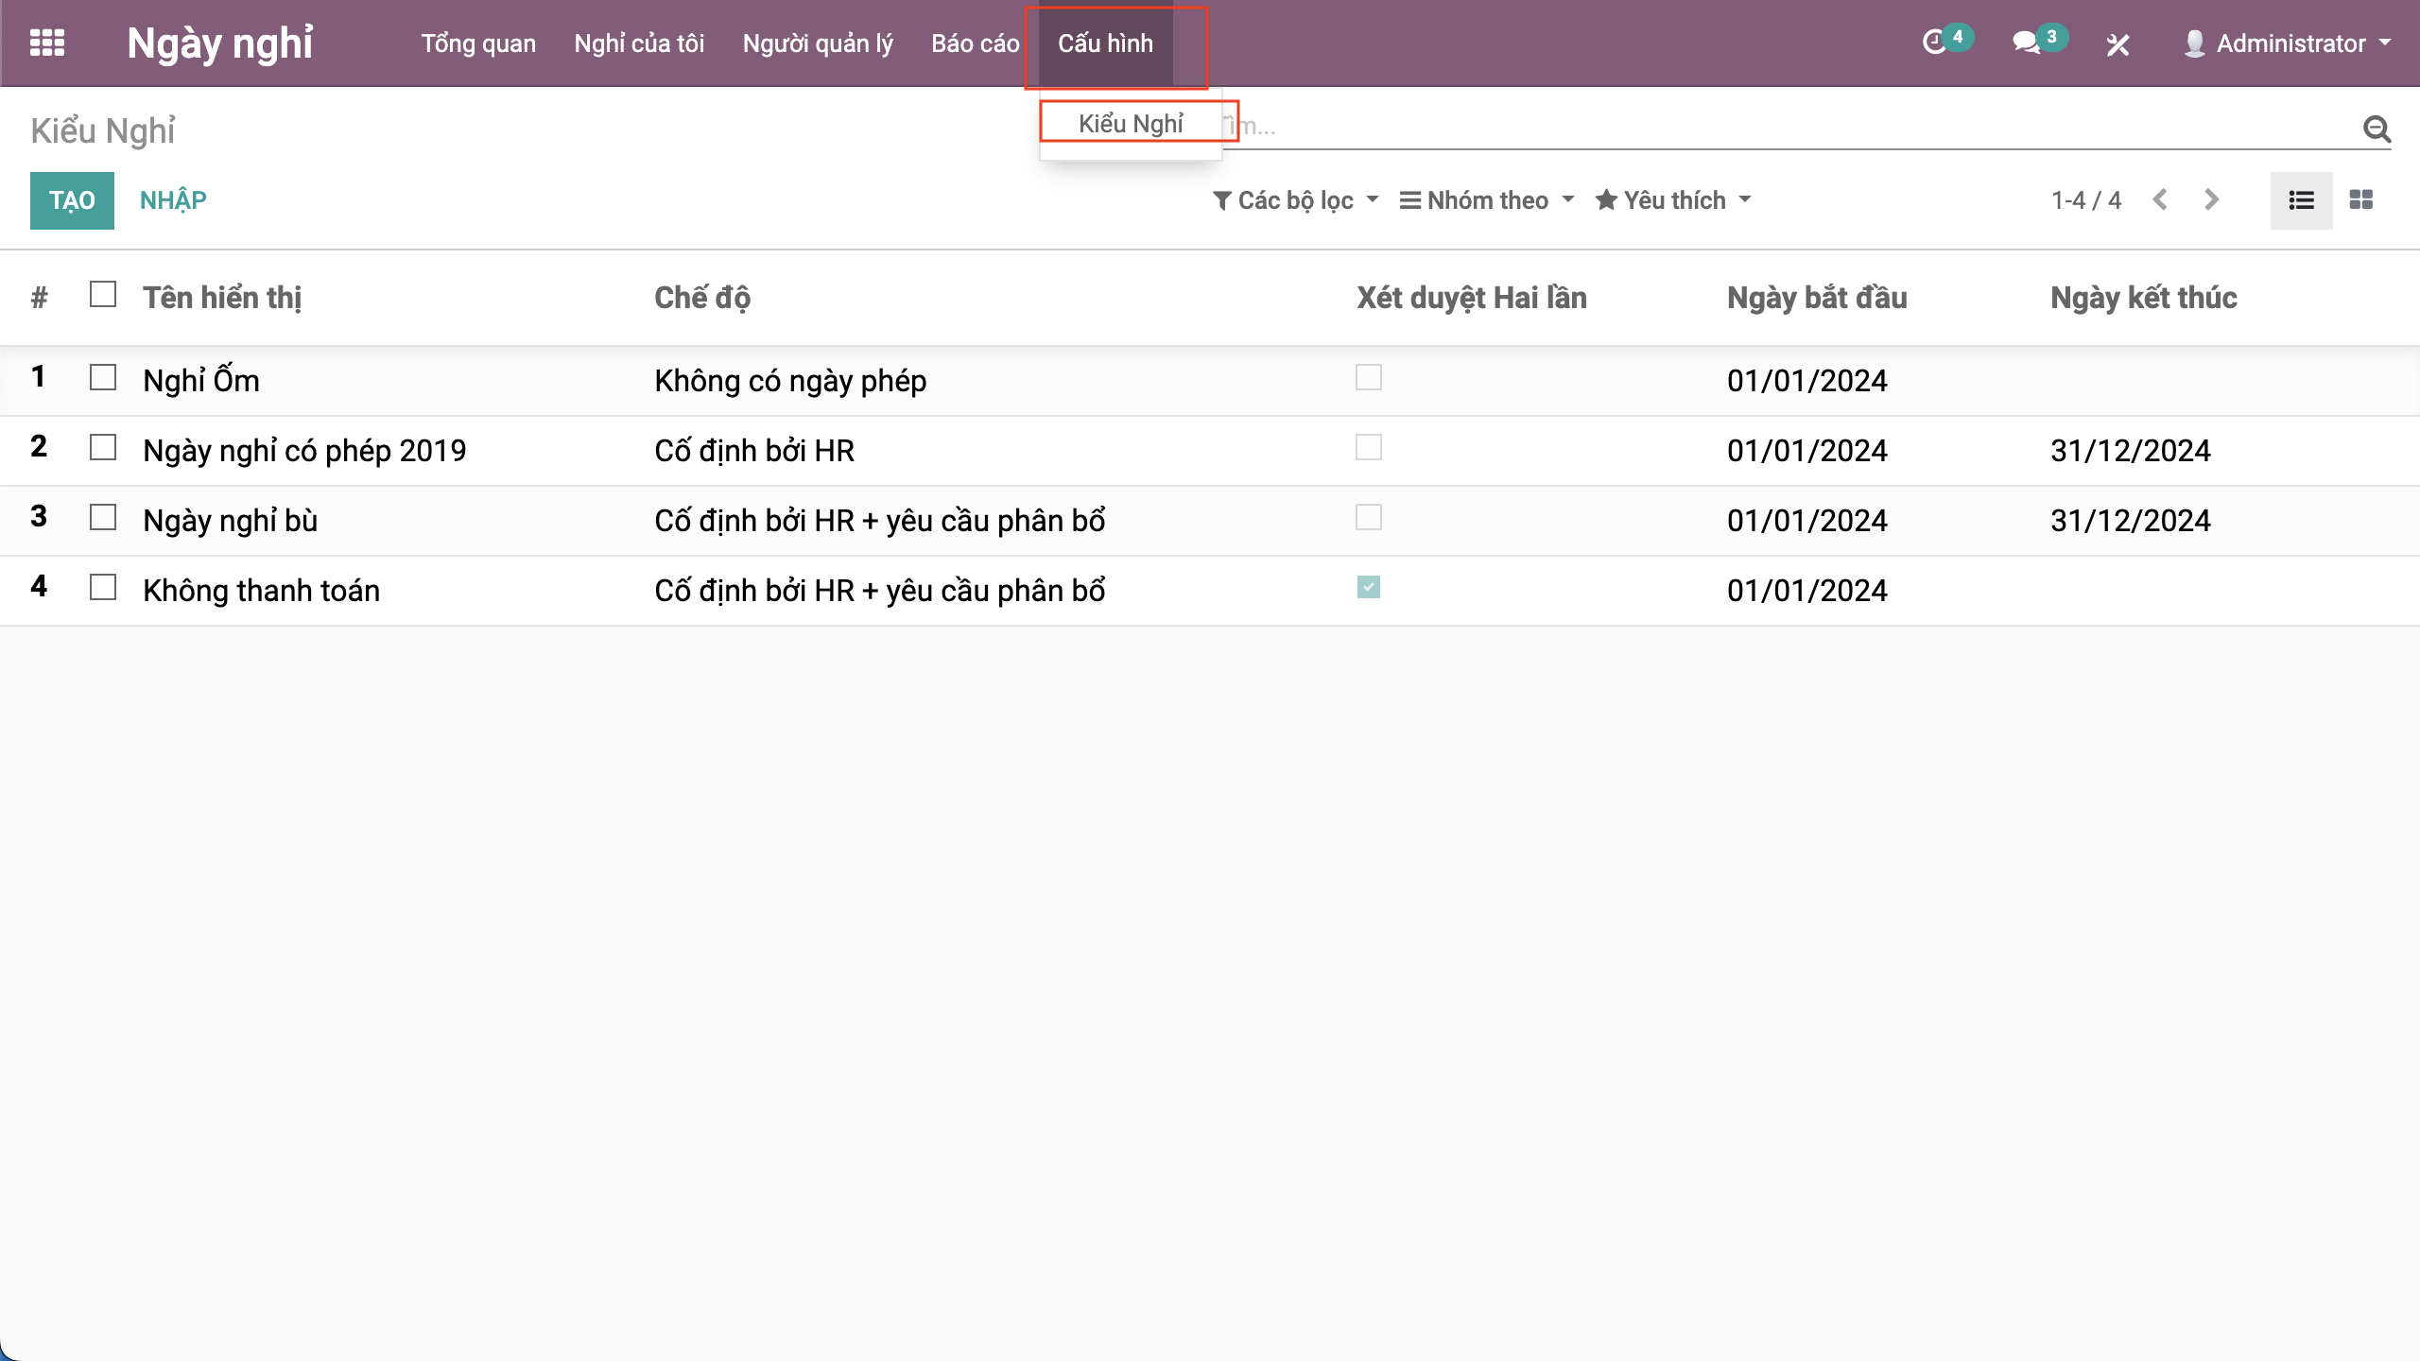Open the activities clock icon
The height and width of the screenshot is (1361, 2420).
[1935, 43]
